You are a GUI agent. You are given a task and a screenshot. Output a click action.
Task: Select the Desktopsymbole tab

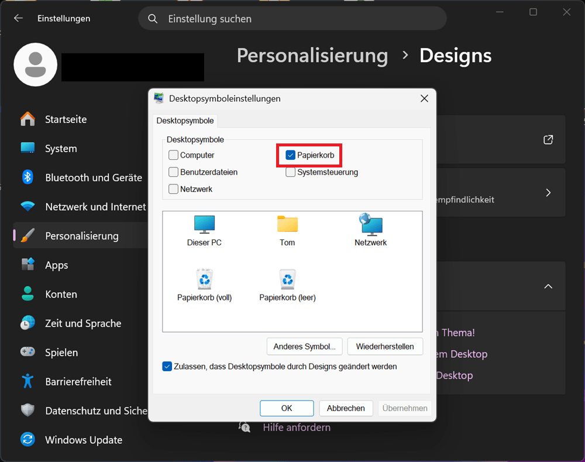coord(185,121)
